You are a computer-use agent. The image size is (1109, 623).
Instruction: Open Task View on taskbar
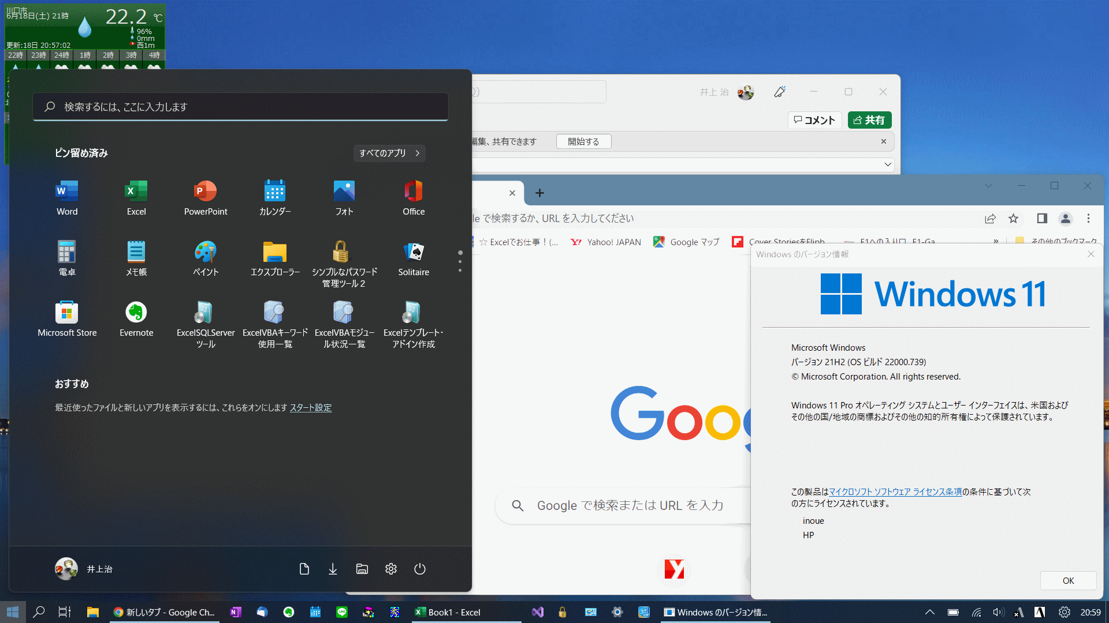coord(65,612)
